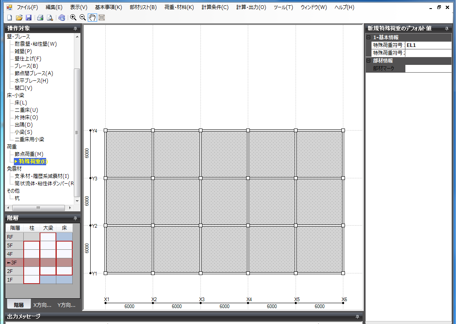Select ブレース(B) in tree
Image resolution: width=456 pixels, height=324 pixels.
pyautogui.click(x=26, y=66)
